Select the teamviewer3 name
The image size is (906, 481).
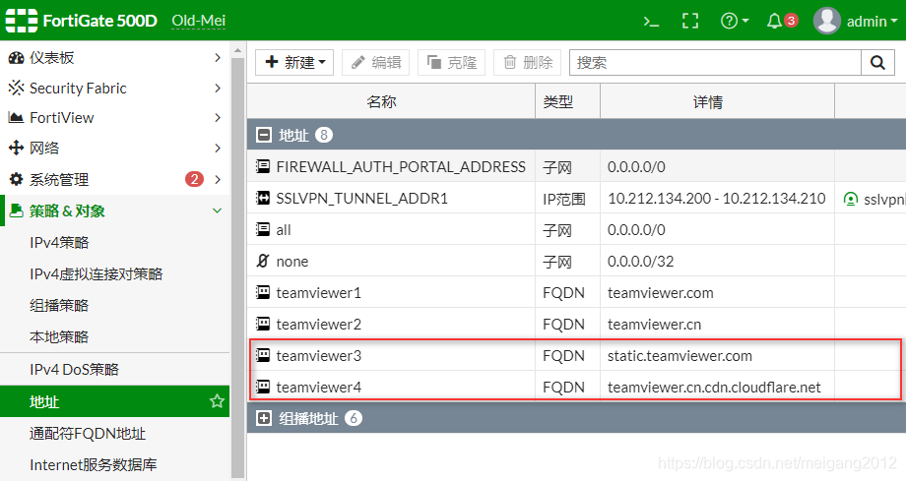pyautogui.click(x=318, y=356)
